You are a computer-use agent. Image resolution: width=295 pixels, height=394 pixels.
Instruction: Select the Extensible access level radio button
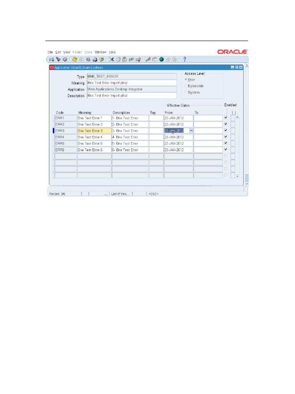(186, 86)
